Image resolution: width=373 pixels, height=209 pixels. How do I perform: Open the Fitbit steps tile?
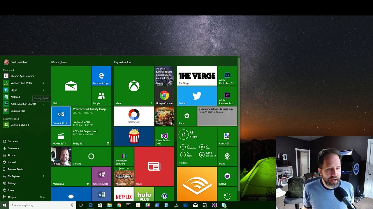pyautogui.click(x=197, y=146)
